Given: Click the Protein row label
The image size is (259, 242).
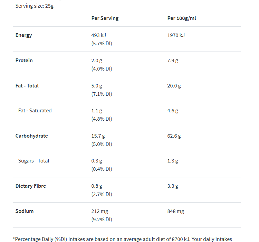Looking at the screenshot, I should [24, 60].
